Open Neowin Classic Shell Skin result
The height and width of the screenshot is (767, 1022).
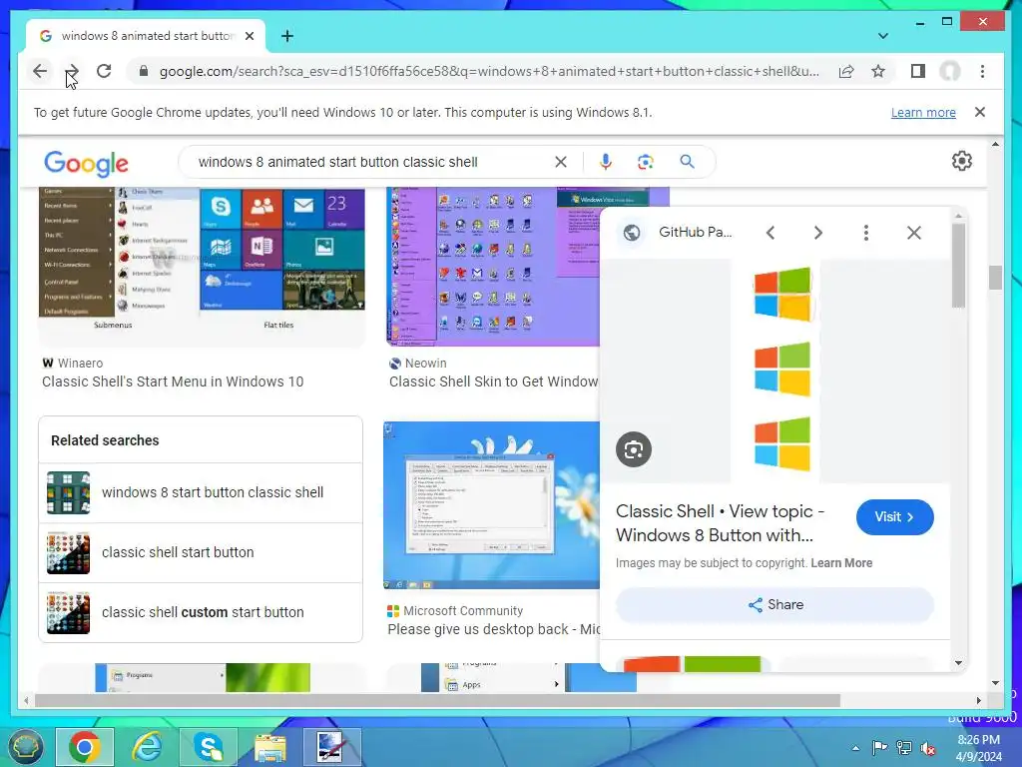(493, 382)
